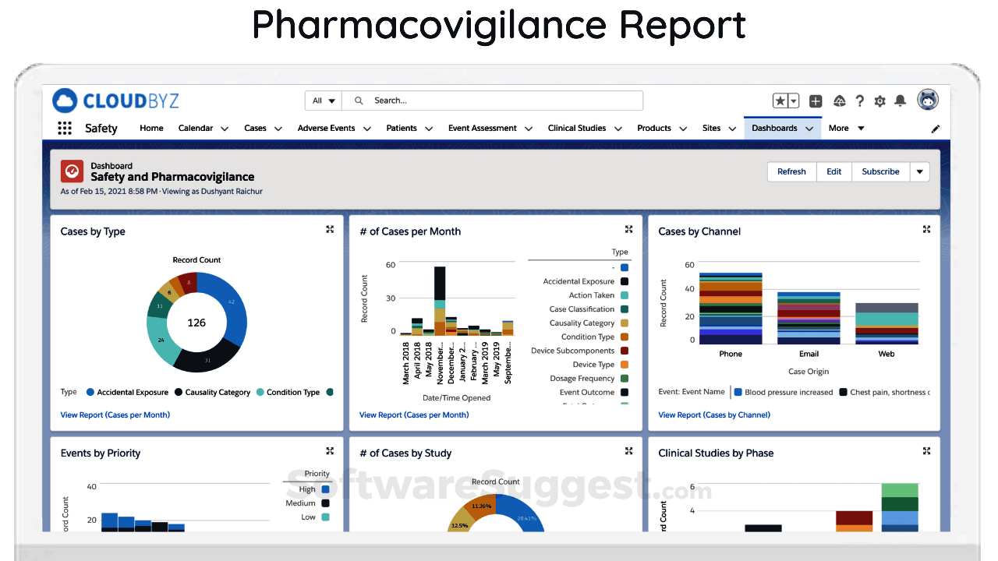
Task: Switch to the Home tab
Action: (x=151, y=129)
